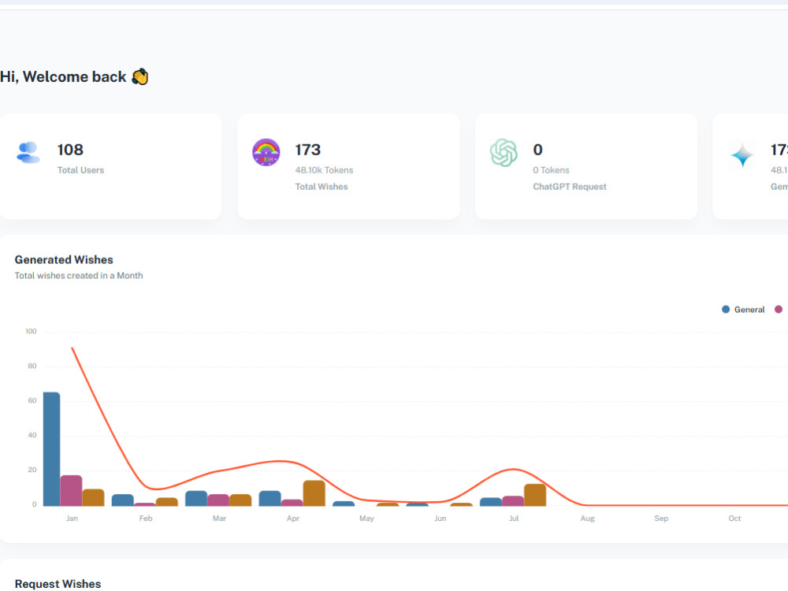This screenshot has width=788, height=591.
Task: Click the 60 y-axis value
Action: (x=32, y=400)
